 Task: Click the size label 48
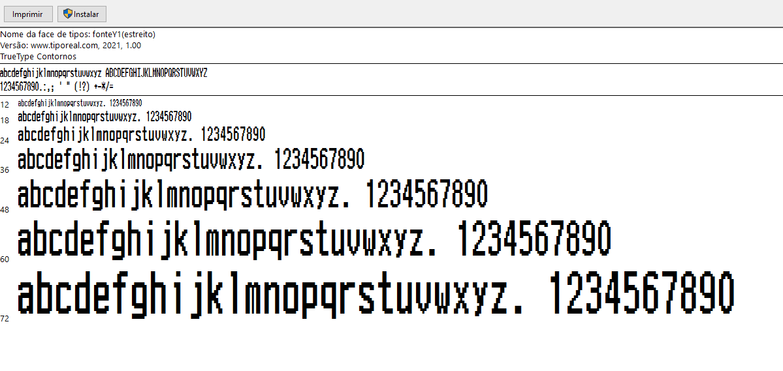tap(5, 210)
